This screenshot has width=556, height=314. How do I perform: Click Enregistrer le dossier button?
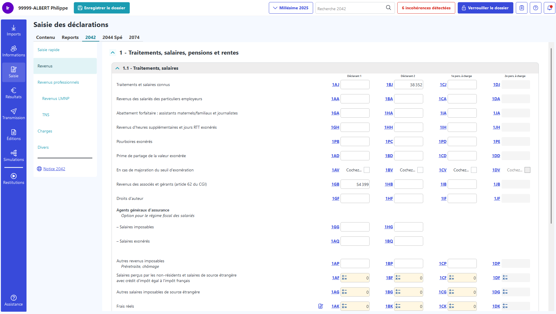(x=102, y=8)
